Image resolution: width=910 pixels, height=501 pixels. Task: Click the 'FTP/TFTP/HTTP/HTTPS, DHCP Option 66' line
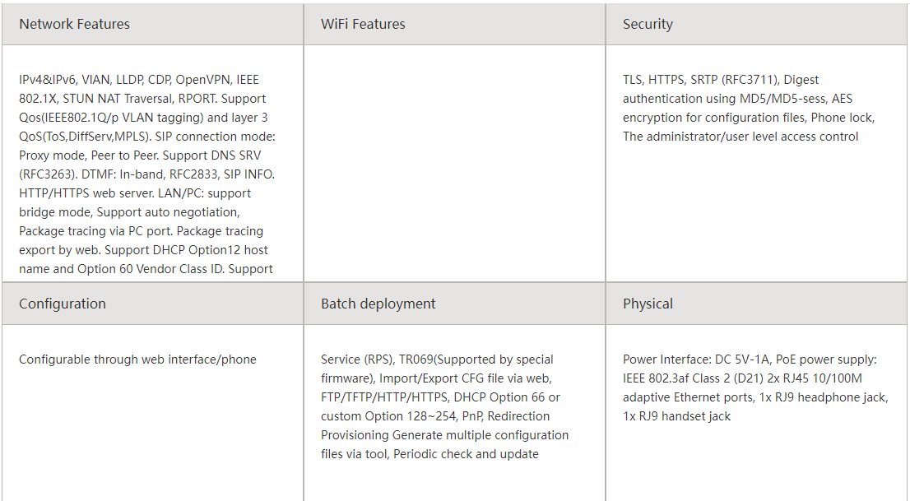[x=440, y=397]
